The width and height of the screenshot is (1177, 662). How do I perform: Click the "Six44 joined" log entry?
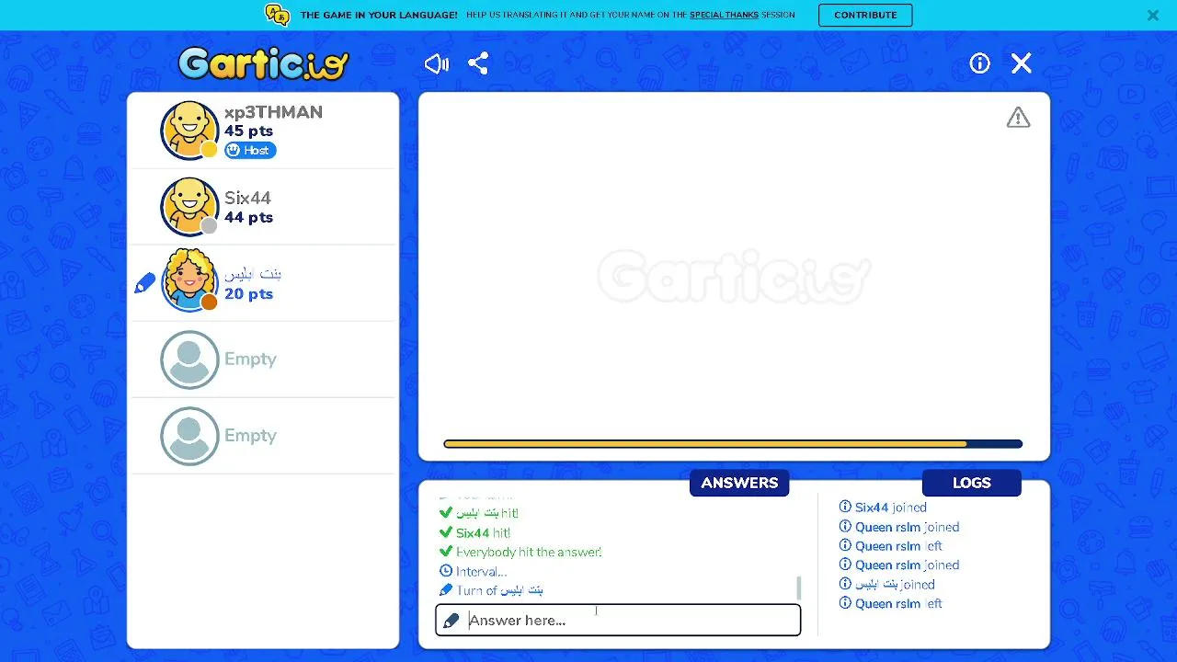(891, 507)
